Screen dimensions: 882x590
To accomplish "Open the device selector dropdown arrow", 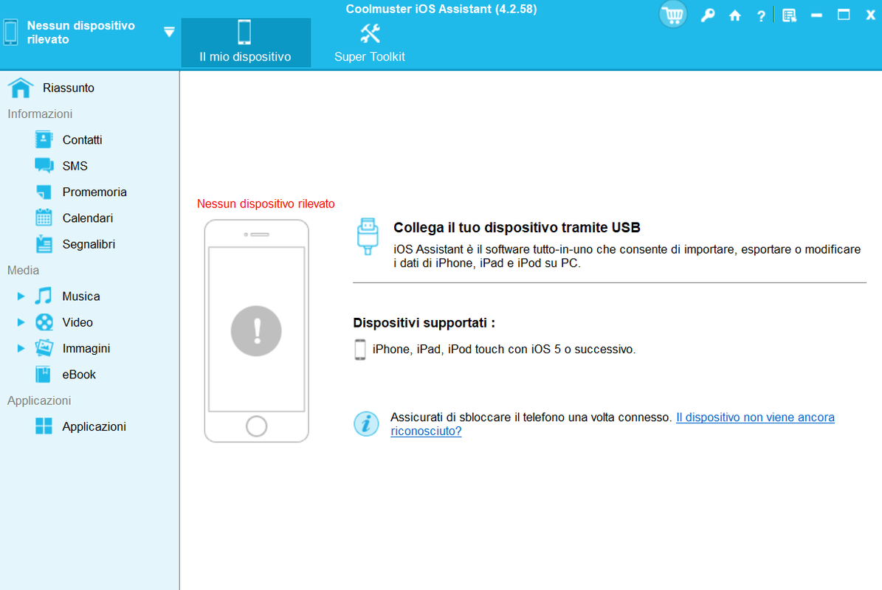I will point(169,32).
